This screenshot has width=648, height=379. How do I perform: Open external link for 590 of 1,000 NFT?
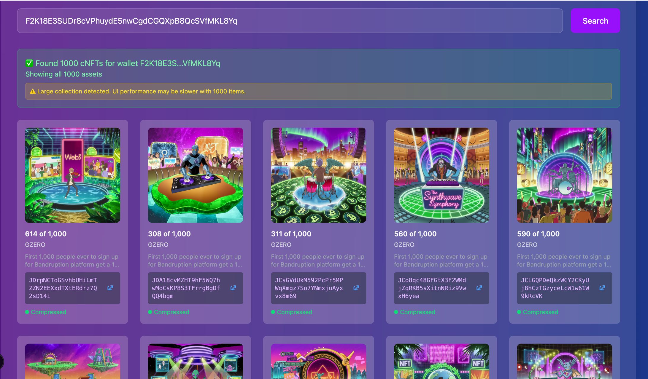[x=602, y=288]
